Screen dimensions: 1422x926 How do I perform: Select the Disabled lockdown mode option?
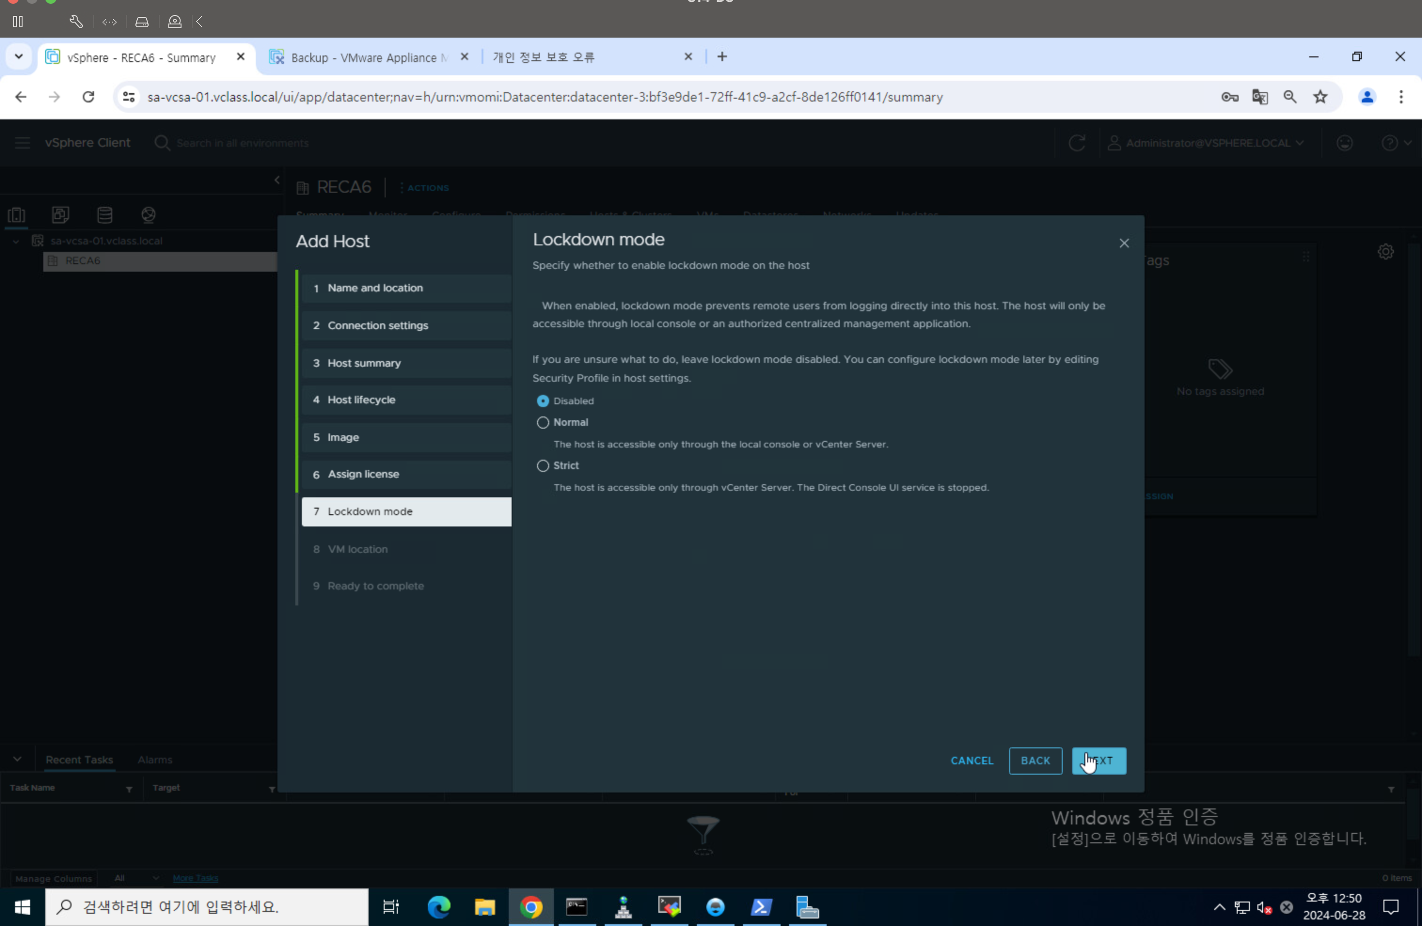(543, 401)
